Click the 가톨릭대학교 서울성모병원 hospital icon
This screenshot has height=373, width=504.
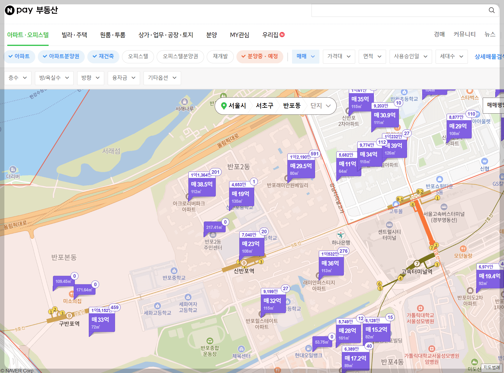tap(420, 308)
